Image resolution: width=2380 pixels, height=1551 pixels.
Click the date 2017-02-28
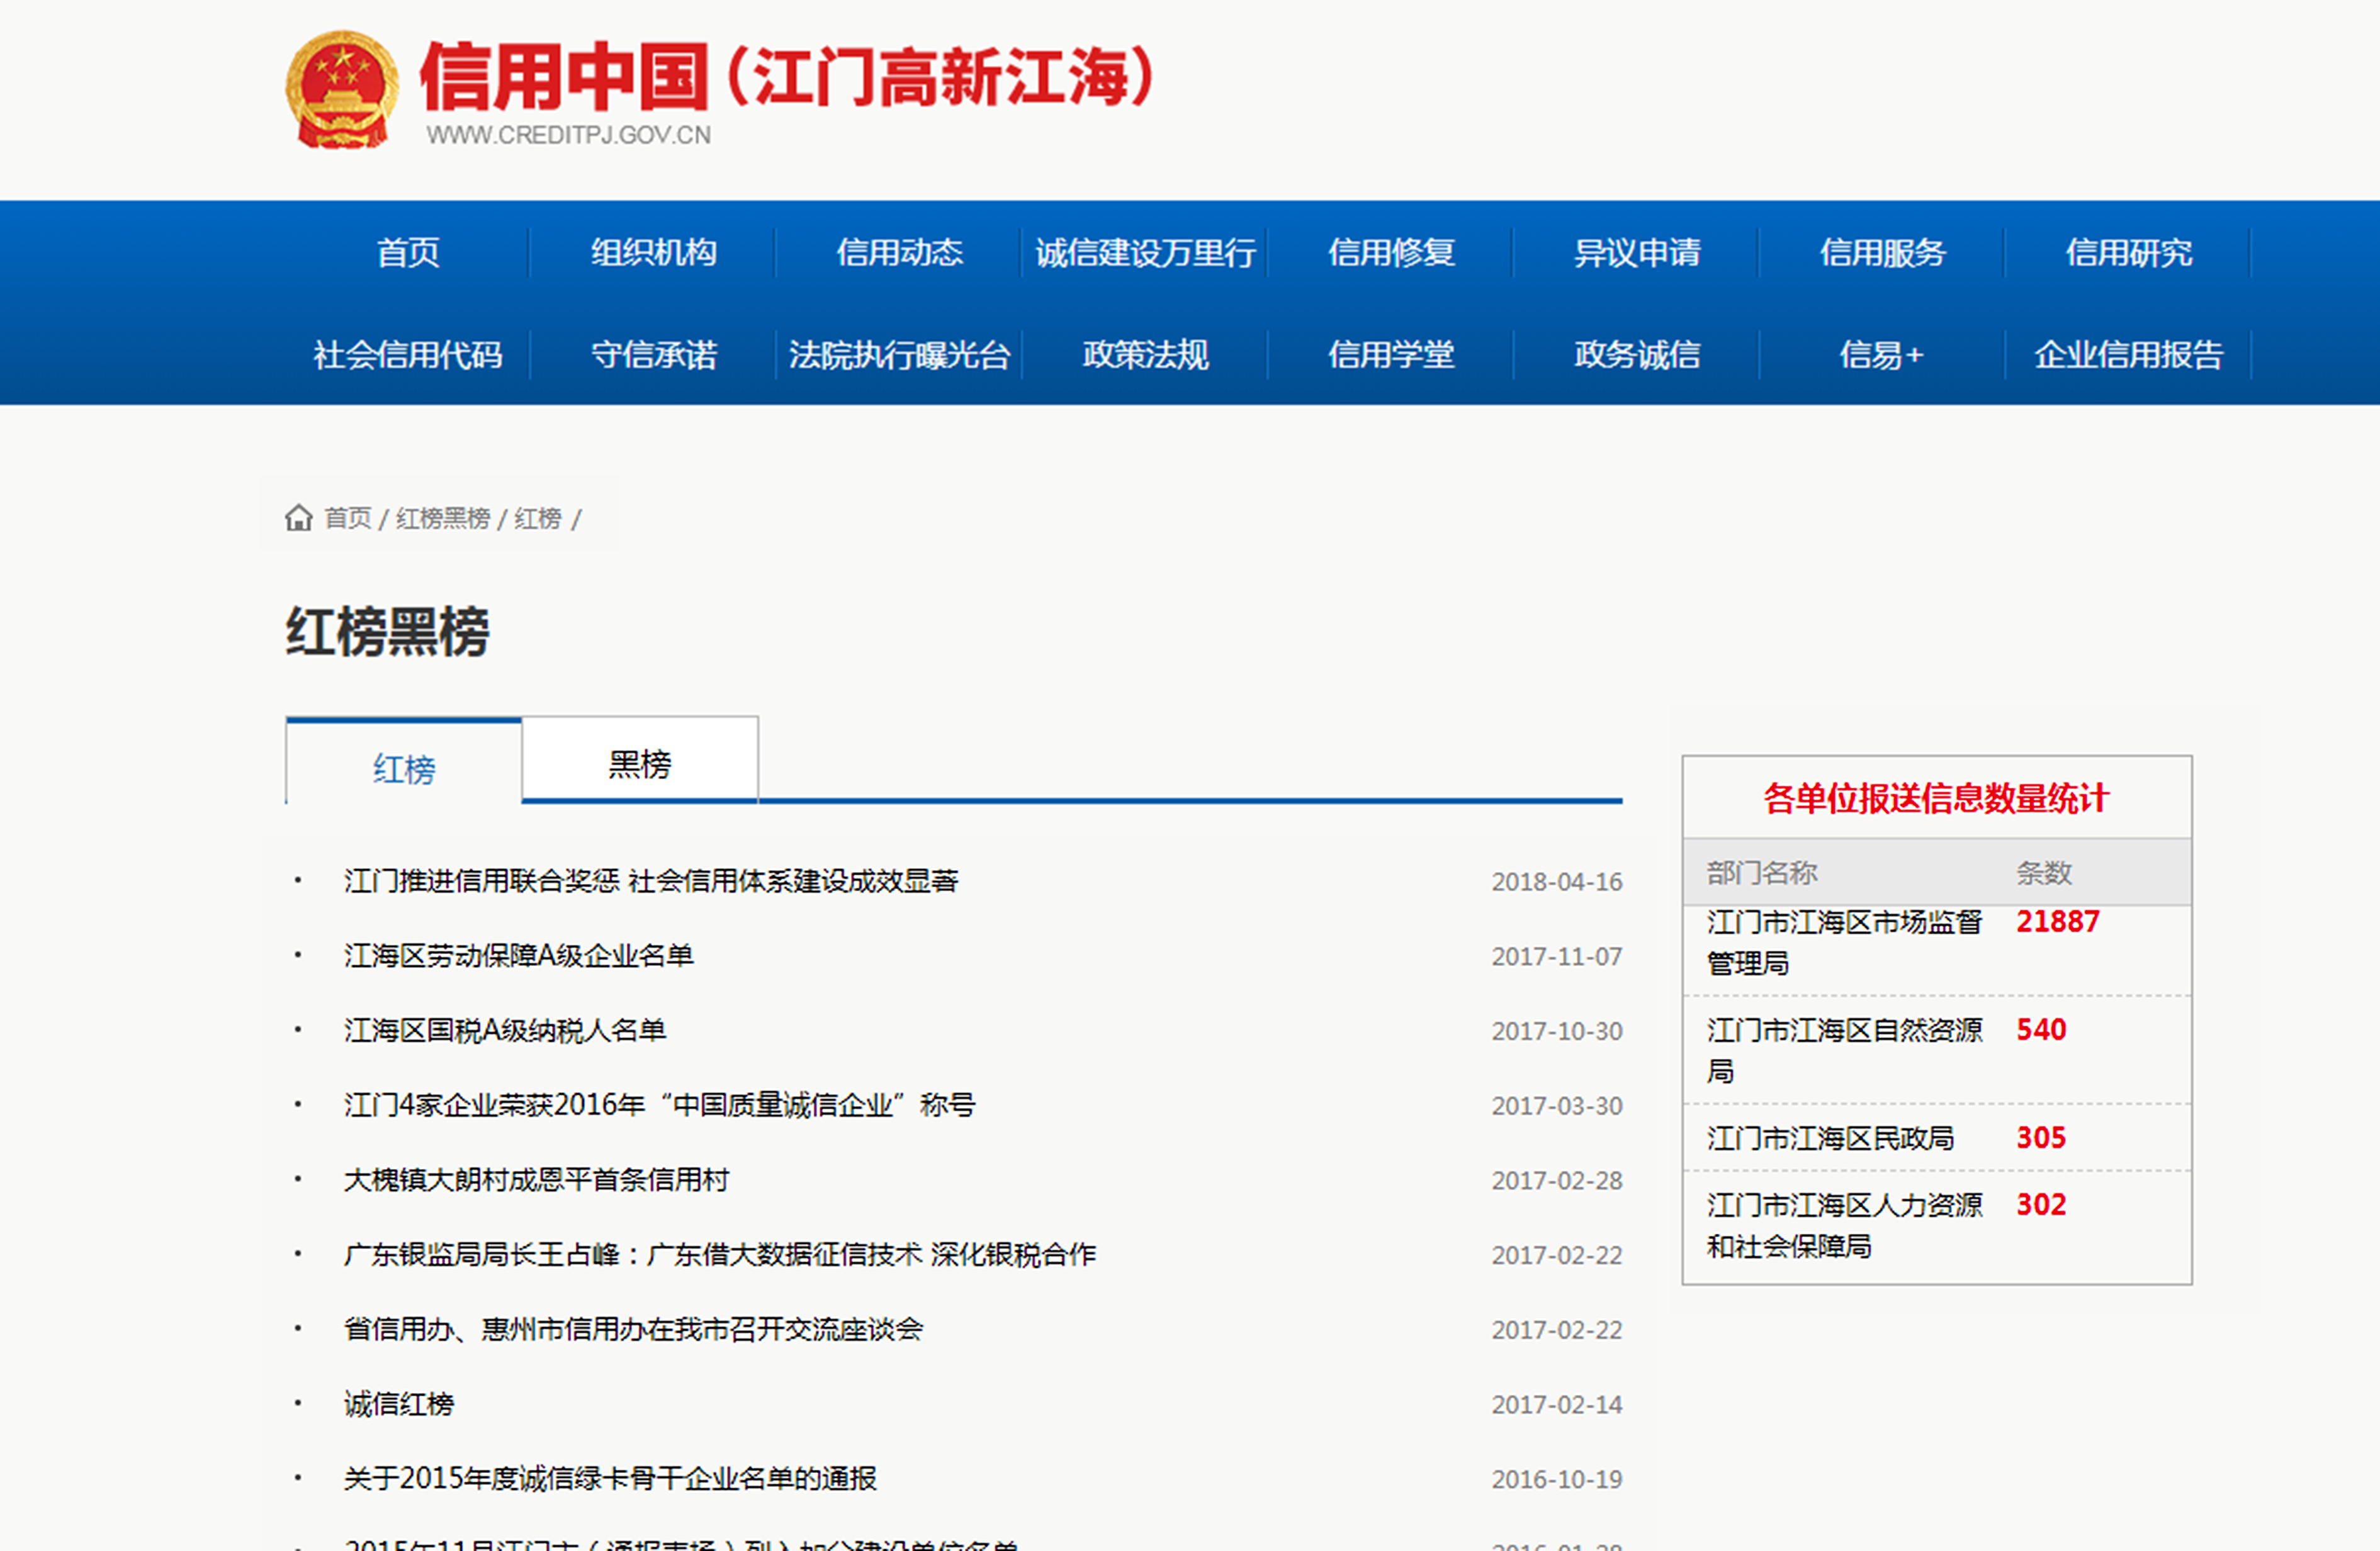tap(1557, 1180)
